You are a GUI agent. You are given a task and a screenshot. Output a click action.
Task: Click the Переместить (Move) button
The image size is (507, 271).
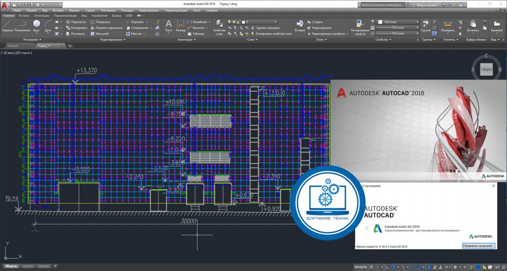pos(75,22)
